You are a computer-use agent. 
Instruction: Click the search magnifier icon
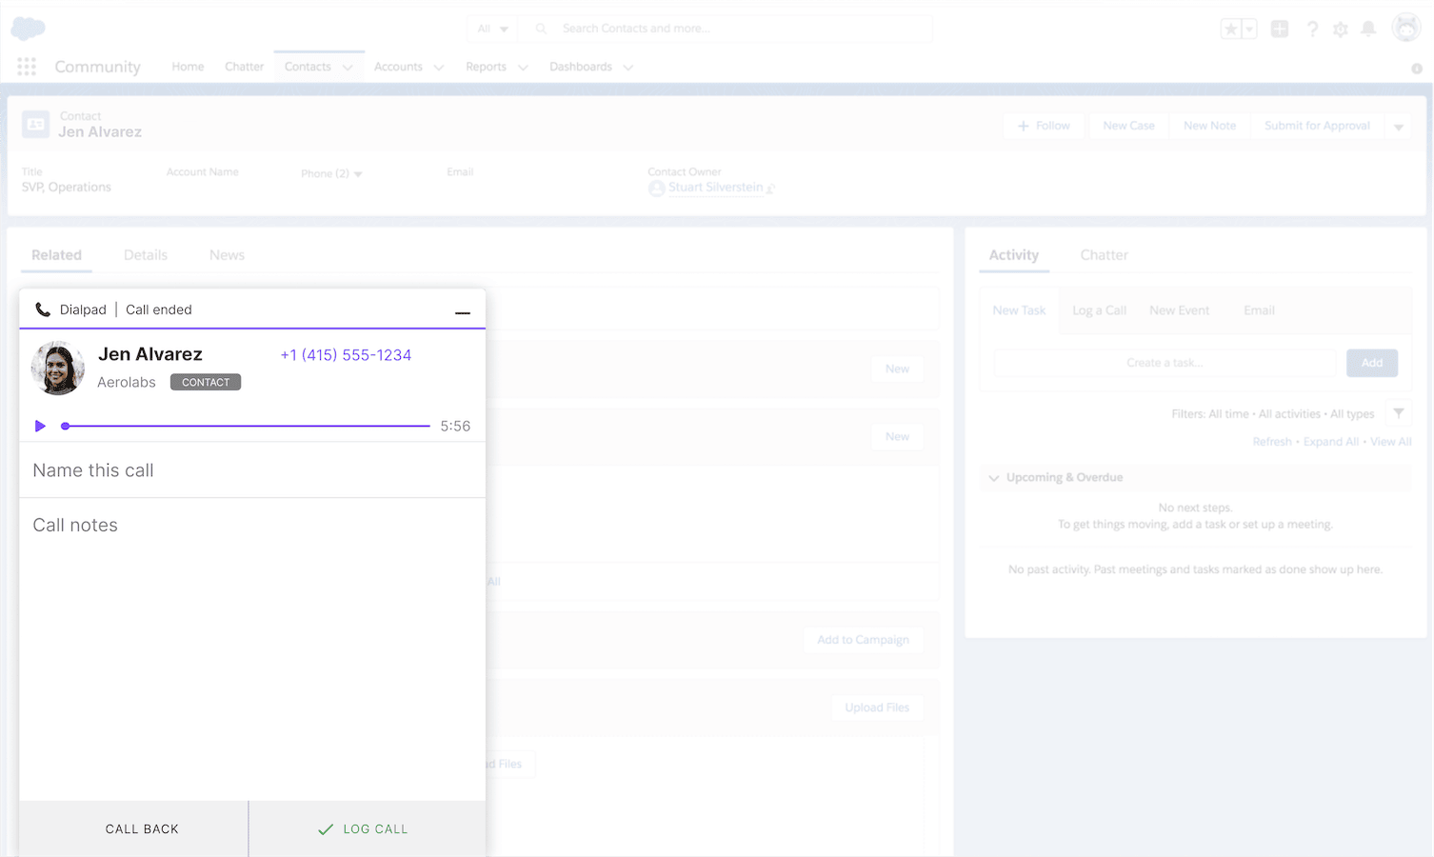click(x=540, y=29)
